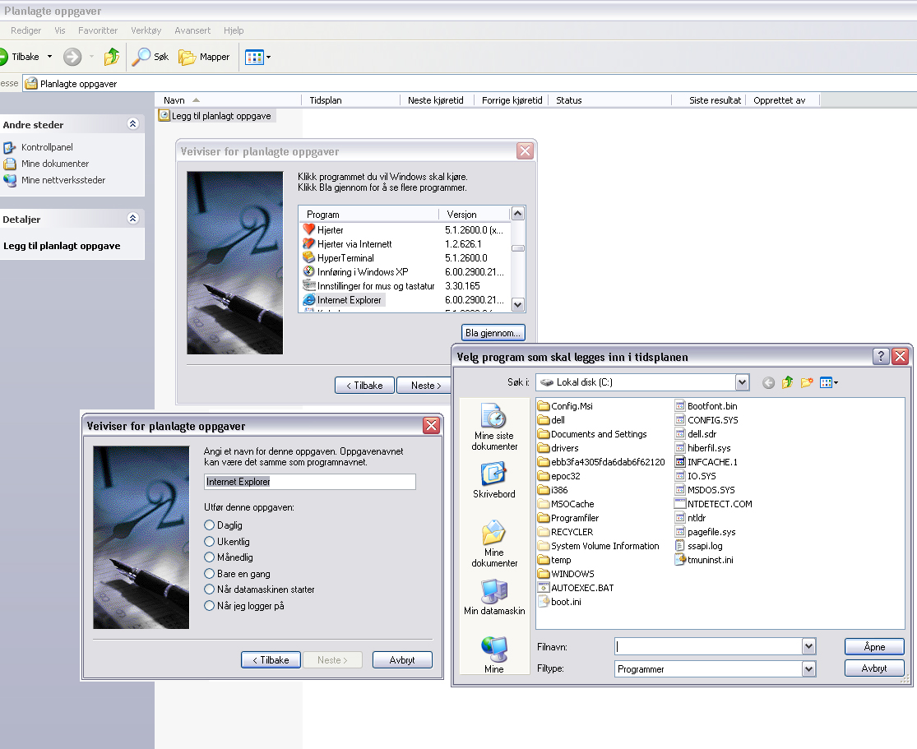
Task: Open the Avansert menu
Action: [x=192, y=30]
